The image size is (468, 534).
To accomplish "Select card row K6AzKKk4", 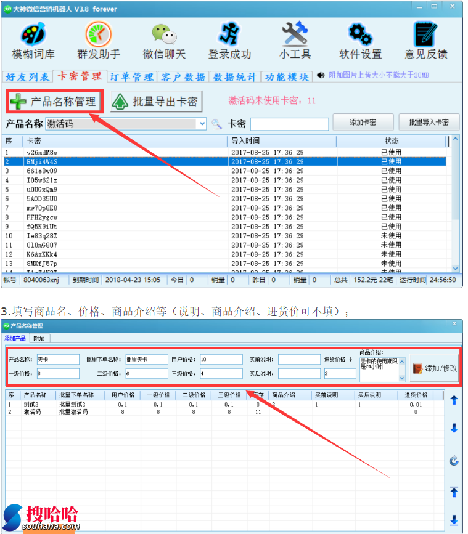I will tap(225, 254).
